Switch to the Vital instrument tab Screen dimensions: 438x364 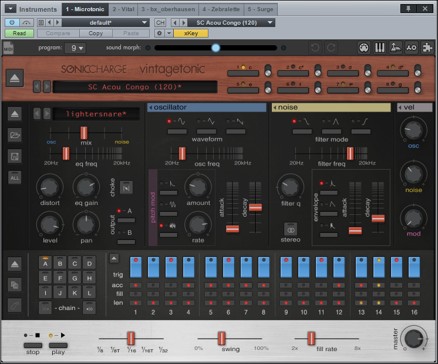point(123,9)
